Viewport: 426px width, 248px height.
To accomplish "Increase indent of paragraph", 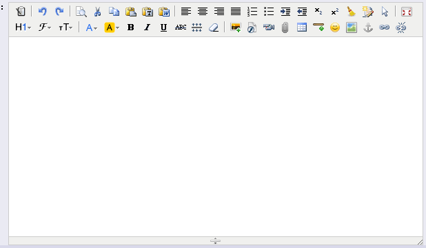I will tap(285, 12).
